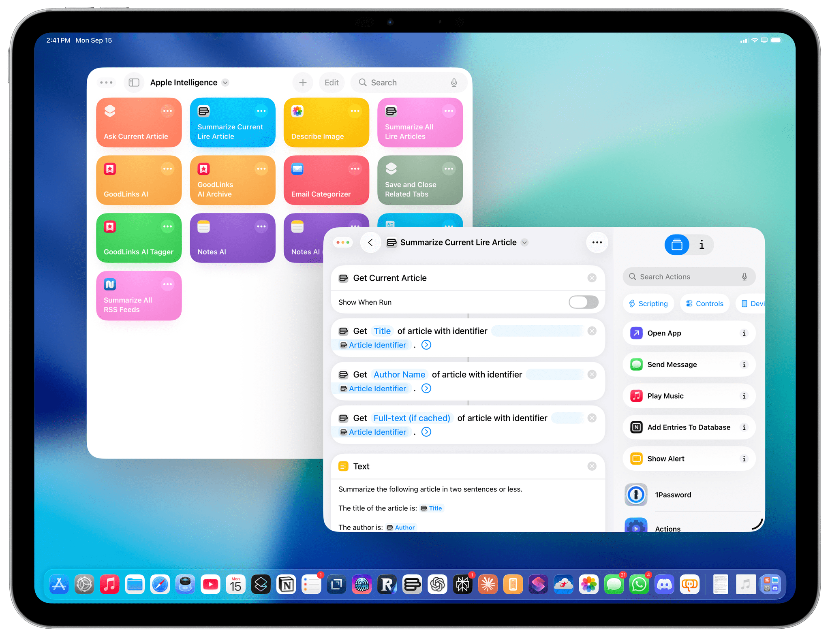
Task: Select the Scripting category tab
Action: click(648, 304)
